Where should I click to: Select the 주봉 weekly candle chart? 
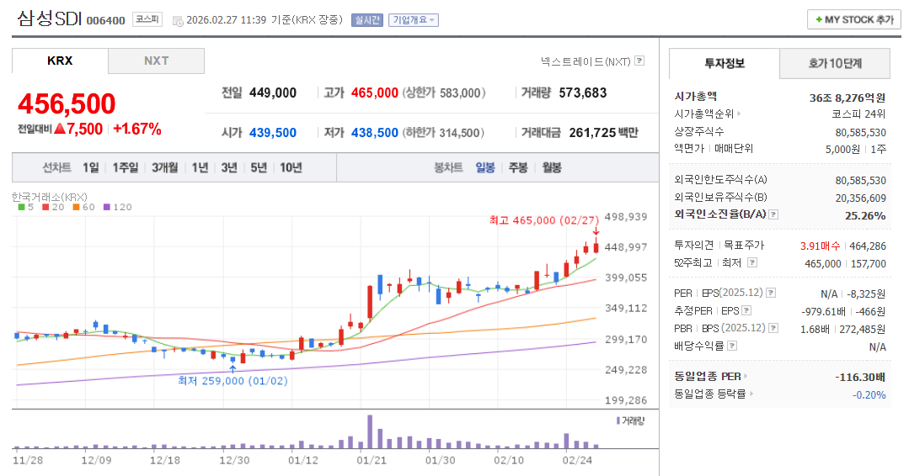518,167
